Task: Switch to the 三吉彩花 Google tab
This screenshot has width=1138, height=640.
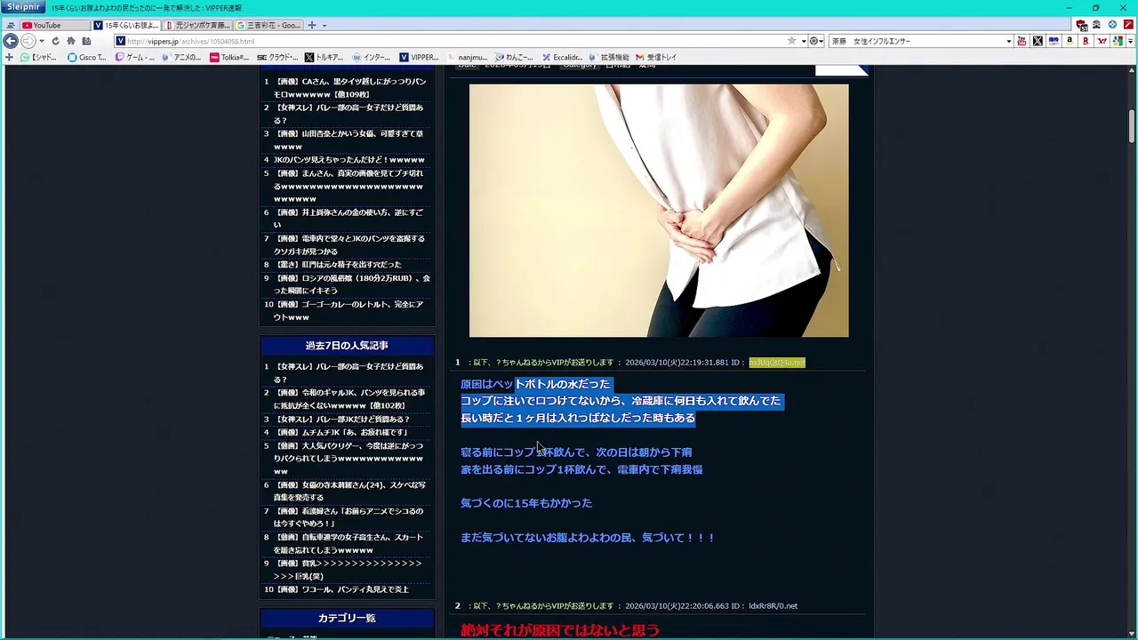Action: coord(268,25)
